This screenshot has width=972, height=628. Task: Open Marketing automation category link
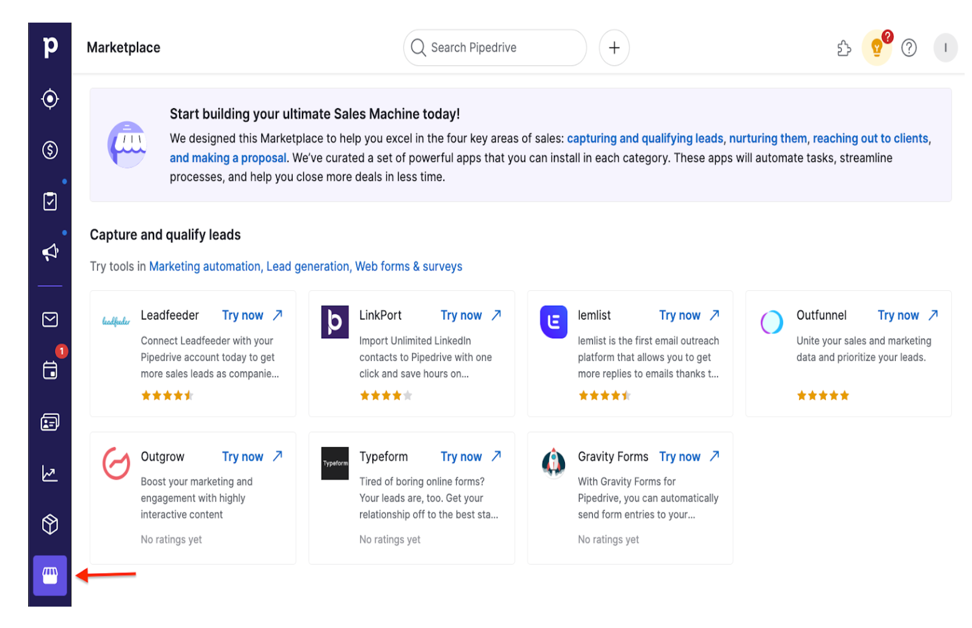click(x=205, y=266)
